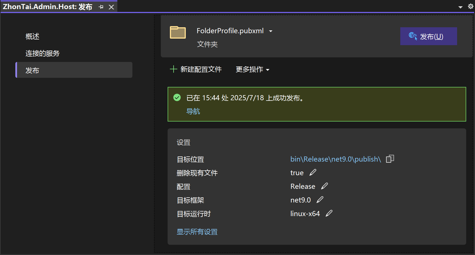Open the bin\Release\net9.0\publish\ target location link
Viewport: 475px width, 255px height.
[x=335, y=159]
